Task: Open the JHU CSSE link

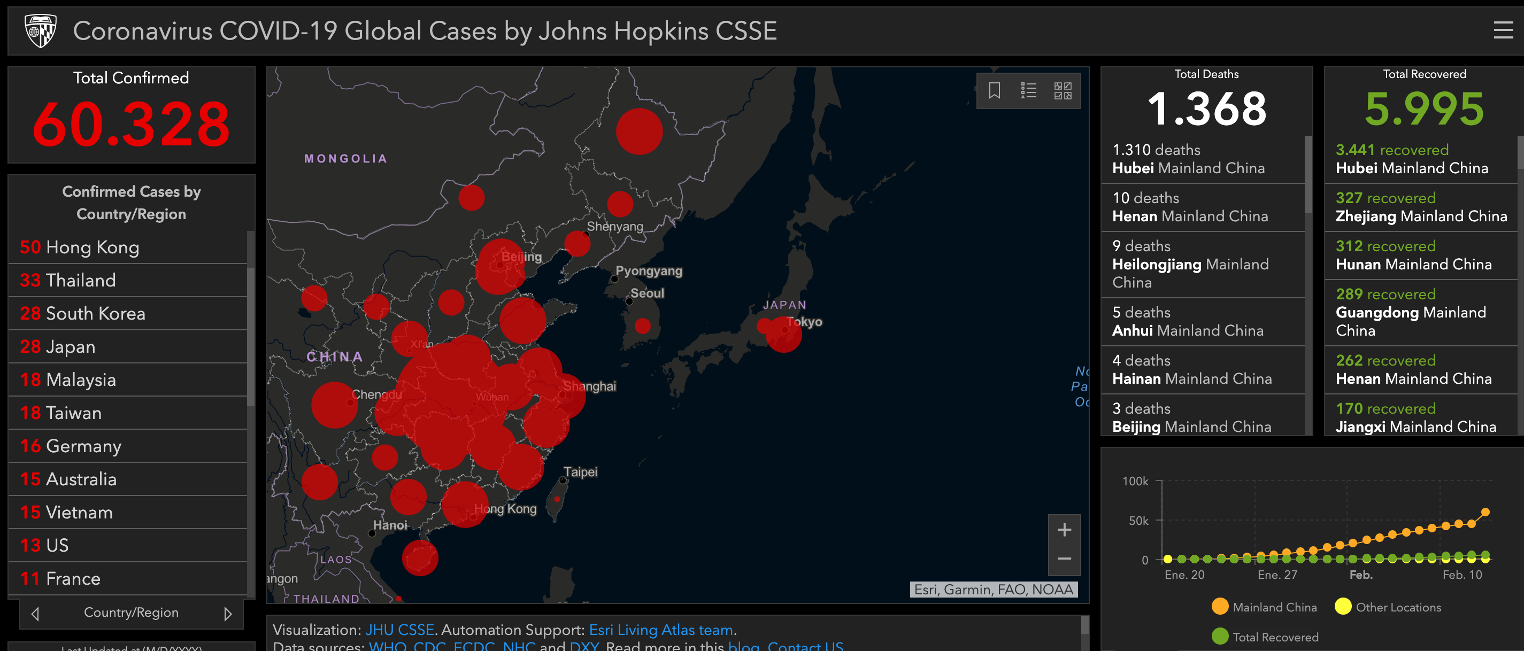Action: pyautogui.click(x=399, y=630)
